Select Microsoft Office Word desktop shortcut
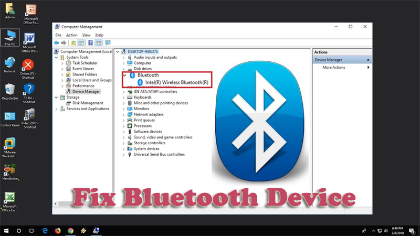Screen dimensions: 420x236 coord(29,42)
